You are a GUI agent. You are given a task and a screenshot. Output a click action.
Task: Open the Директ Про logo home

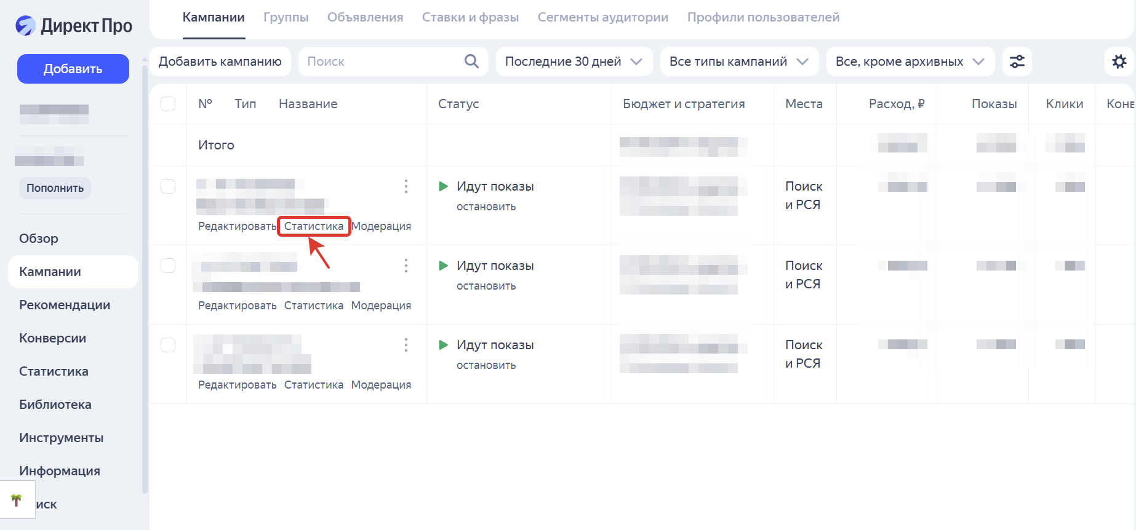(x=74, y=26)
